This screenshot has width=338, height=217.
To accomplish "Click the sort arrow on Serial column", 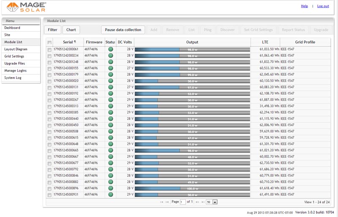I will 75,42.
